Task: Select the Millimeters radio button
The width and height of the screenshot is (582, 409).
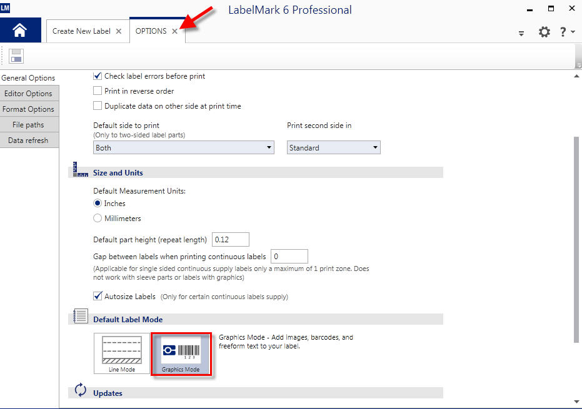Action: pyautogui.click(x=98, y=219)
